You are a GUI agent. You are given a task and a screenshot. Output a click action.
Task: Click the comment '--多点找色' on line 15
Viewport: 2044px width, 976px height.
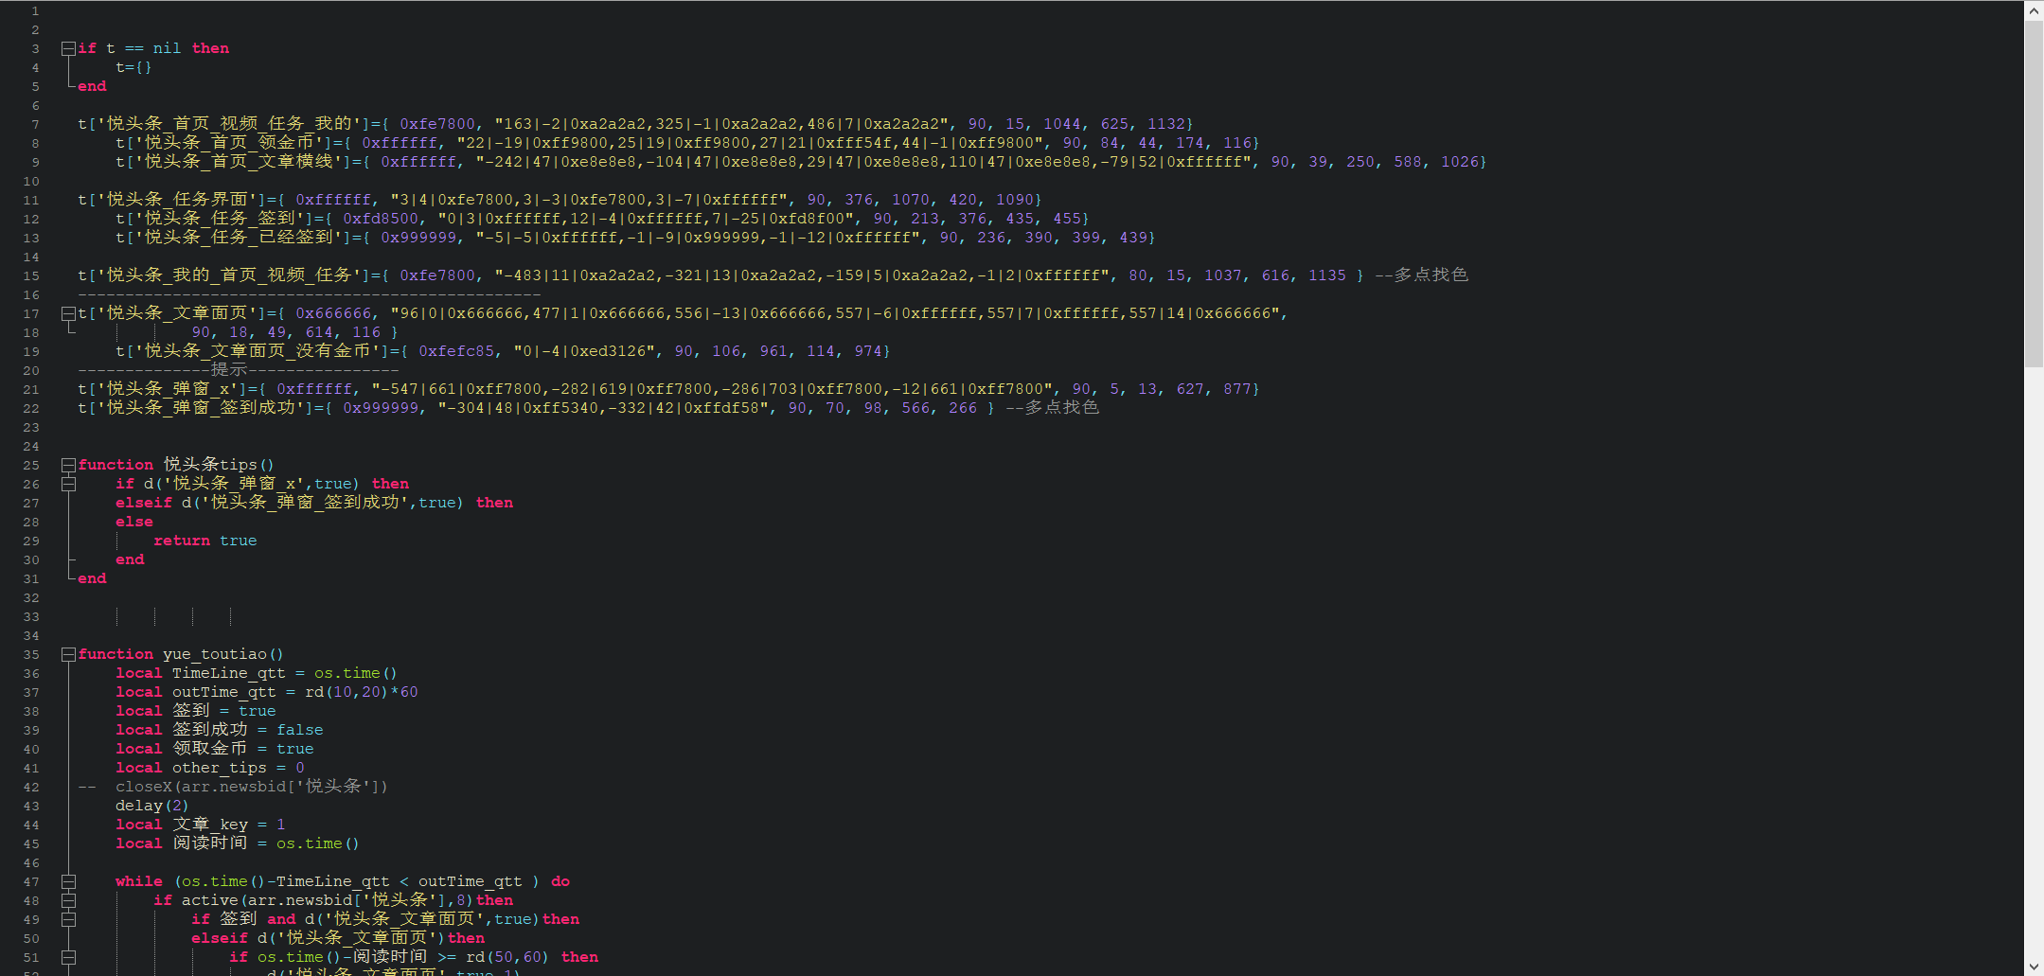point(1421,275)
